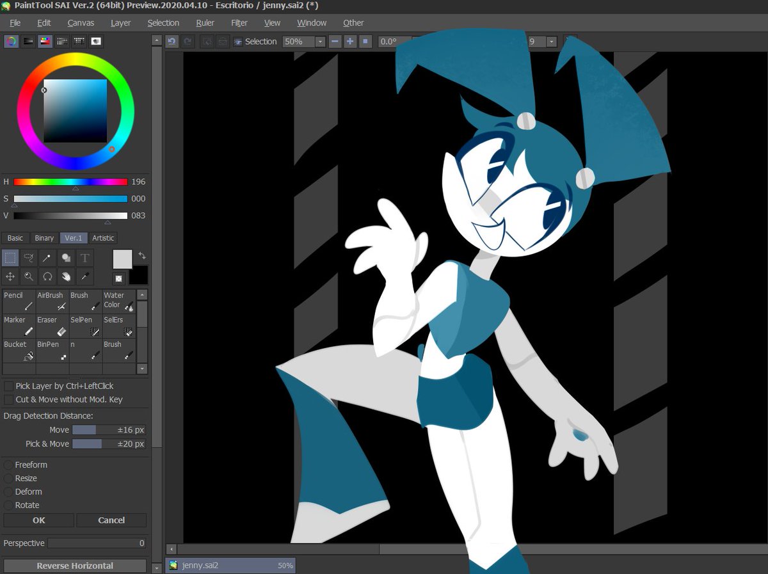
Task: Select the Zoom magnifier tool
Action: click(29, 276)
